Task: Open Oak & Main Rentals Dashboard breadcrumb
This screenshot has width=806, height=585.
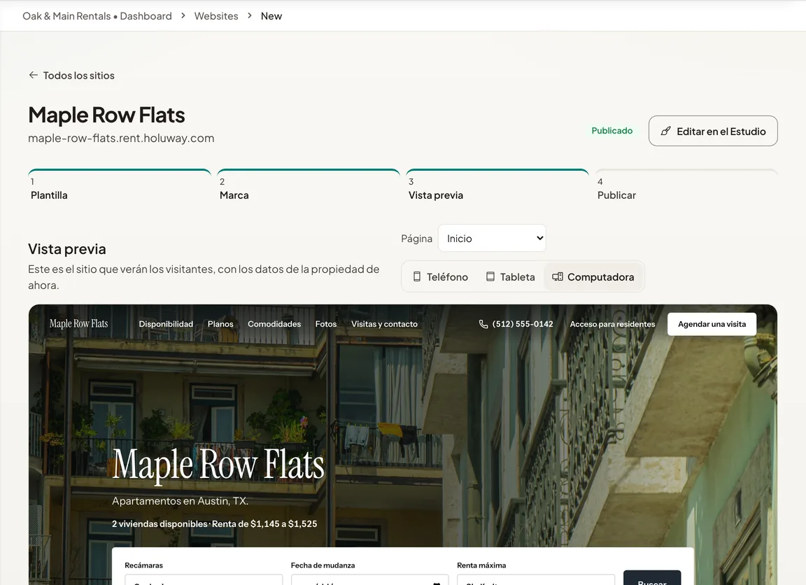Action: click(97, 16)
